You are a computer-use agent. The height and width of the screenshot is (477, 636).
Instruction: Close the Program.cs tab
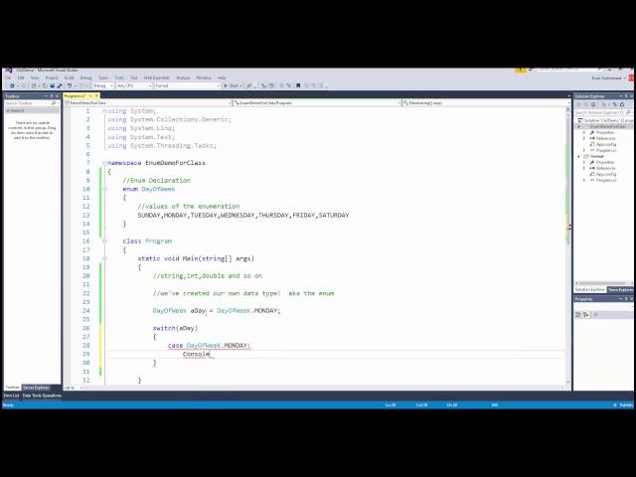96,95
